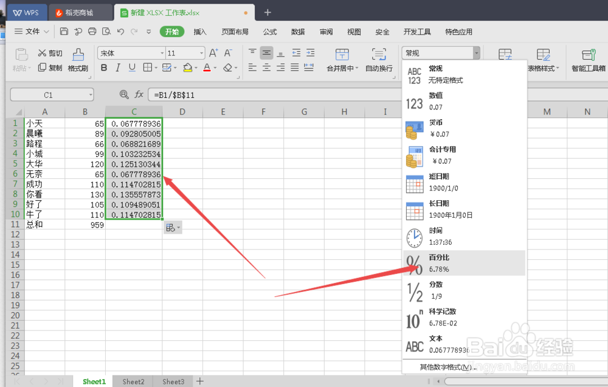Click the fx insert function icon

[139, 94]
